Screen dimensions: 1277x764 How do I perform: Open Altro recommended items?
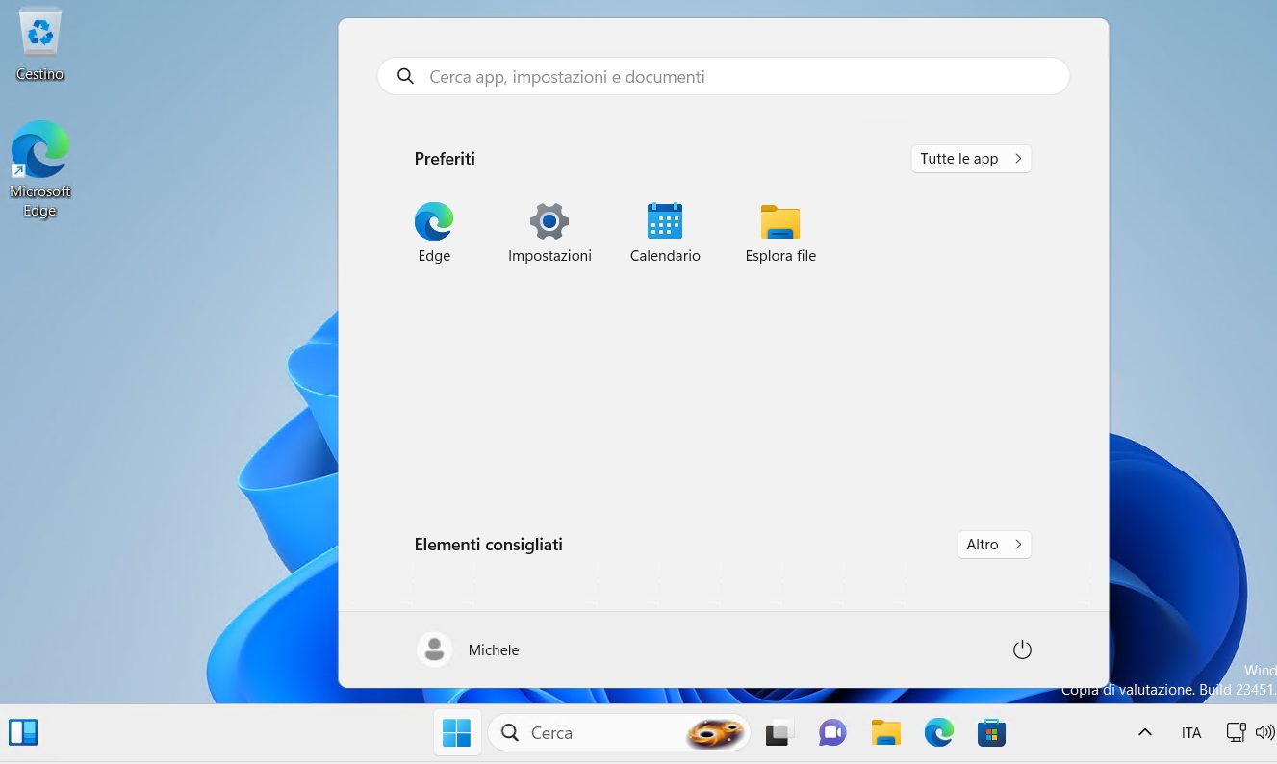[x=994, y=545]
